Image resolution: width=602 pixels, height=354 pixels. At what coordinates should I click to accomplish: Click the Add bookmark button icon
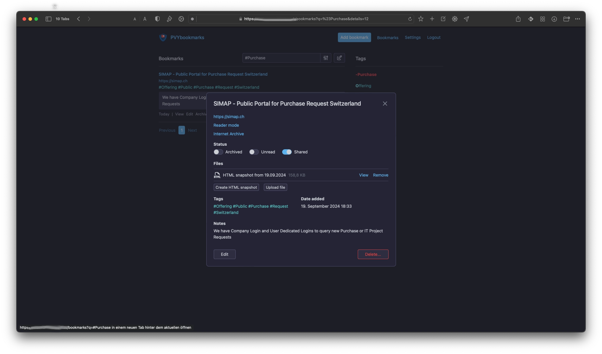click(x=354, y=37)
